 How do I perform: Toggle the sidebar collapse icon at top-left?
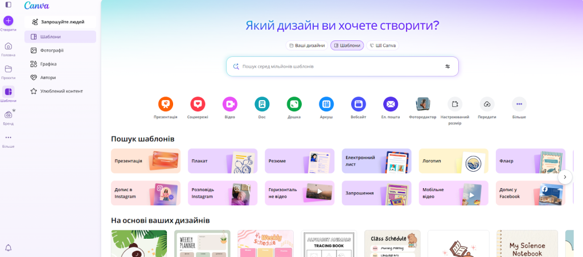[8, 5]
